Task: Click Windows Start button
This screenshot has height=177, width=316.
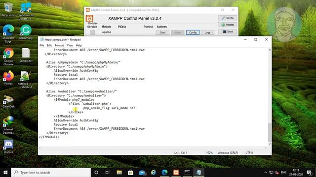Action: coord(5,173)
